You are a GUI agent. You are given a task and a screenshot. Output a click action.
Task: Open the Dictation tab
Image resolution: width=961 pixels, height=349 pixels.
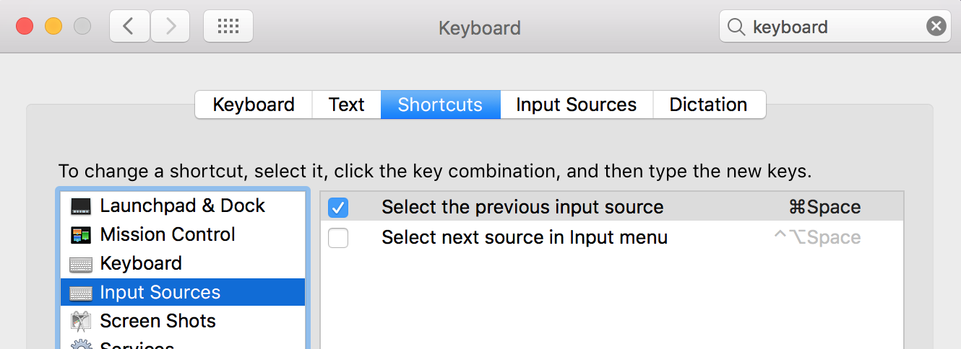[x=708, y=105]
